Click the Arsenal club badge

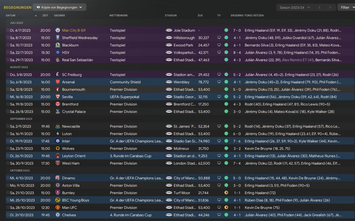58,82
